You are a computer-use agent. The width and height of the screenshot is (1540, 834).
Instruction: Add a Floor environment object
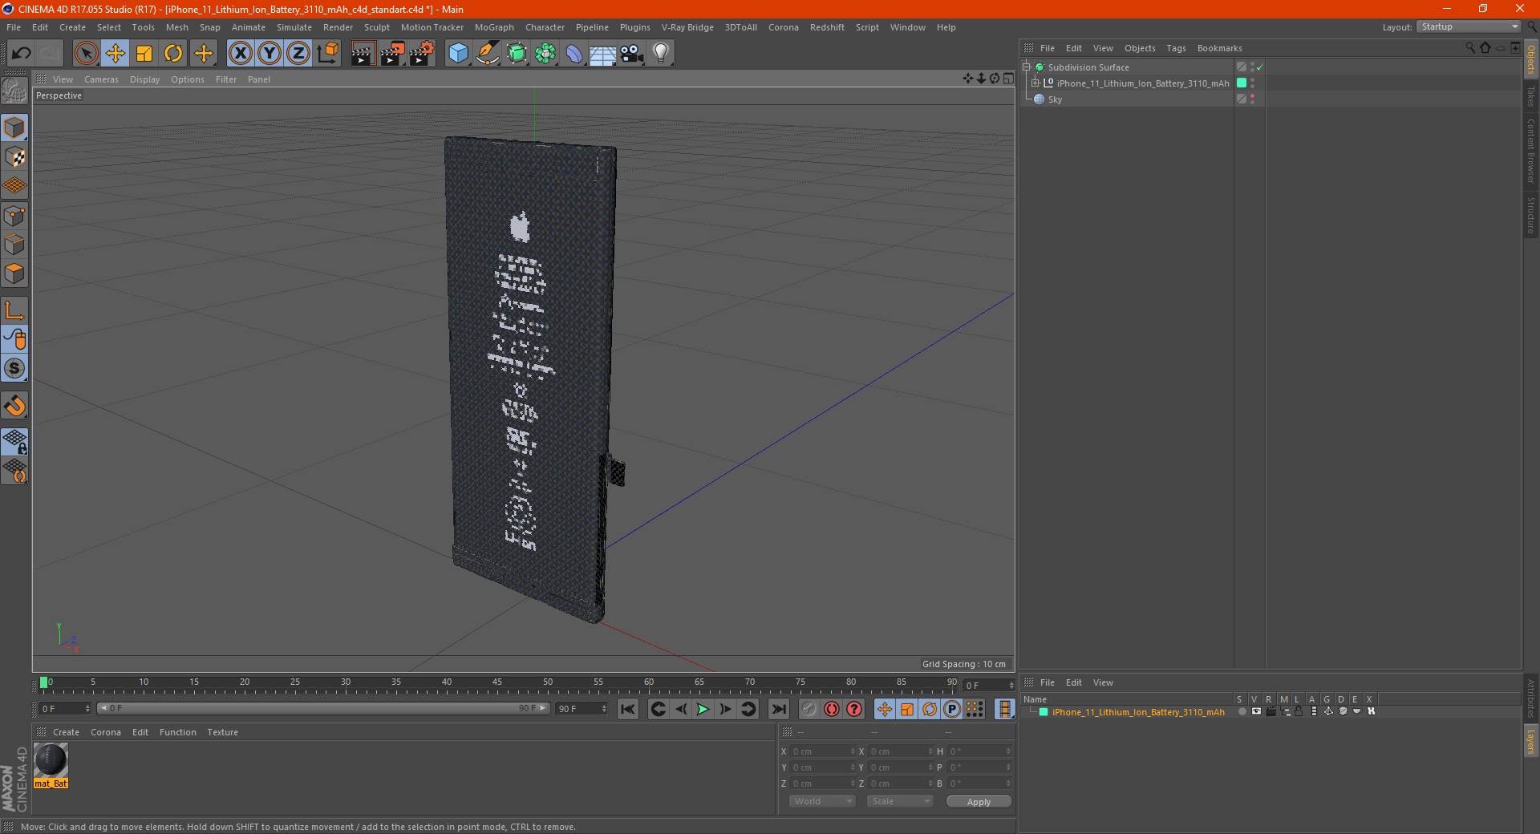coord(603,54)
